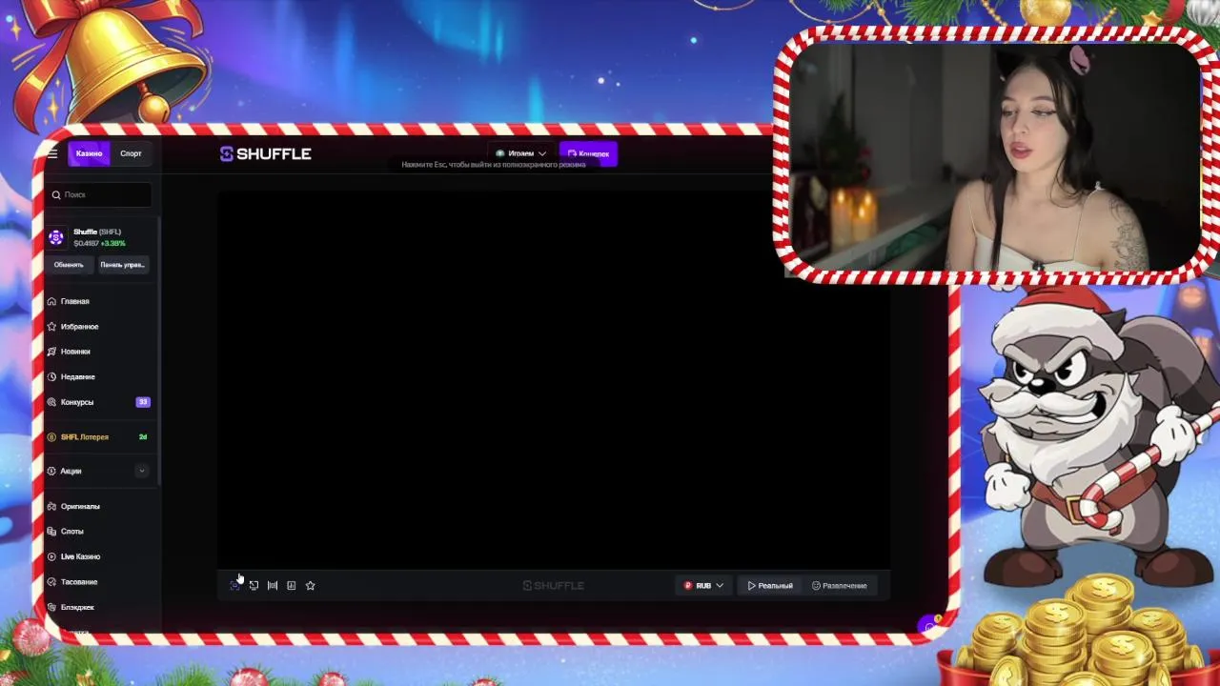
Task: Switch to the Казино tab
Action: [89, 153]
